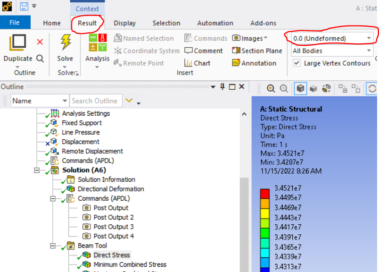Switch to the Automation ribbon tab

tap(215, 23)
